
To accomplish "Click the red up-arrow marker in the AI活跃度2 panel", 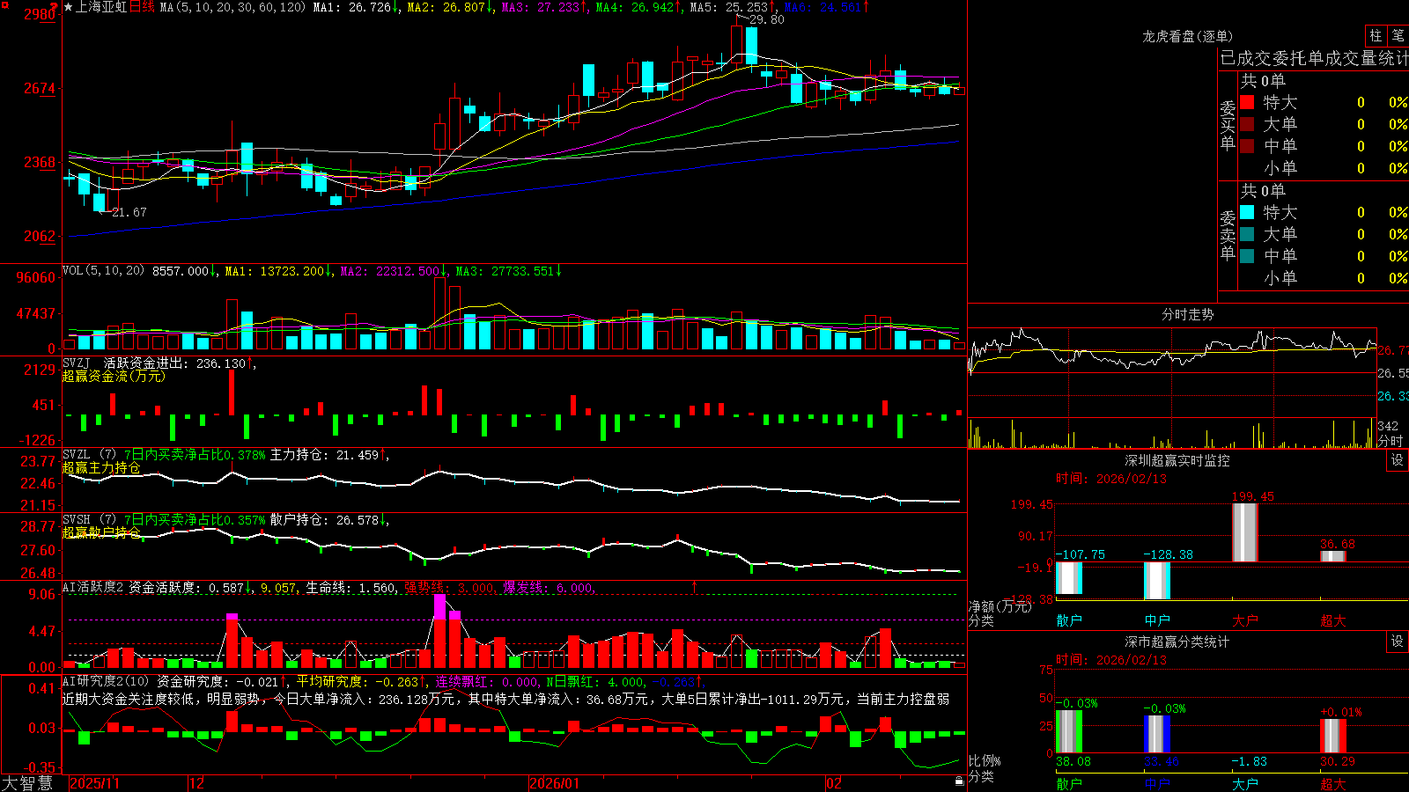I will tap(694, 586).
